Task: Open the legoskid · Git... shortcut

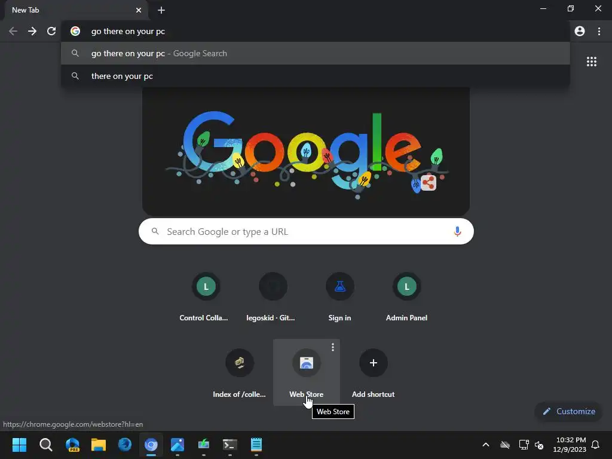Action: 273,298
